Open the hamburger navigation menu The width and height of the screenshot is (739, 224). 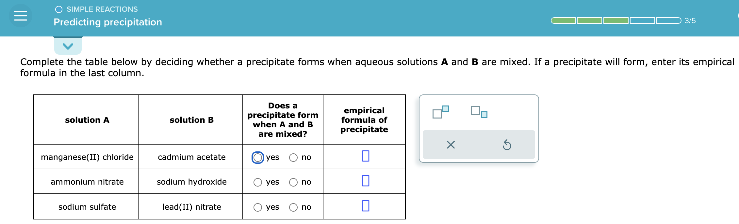pyautogui.click(x=20, y=15)
